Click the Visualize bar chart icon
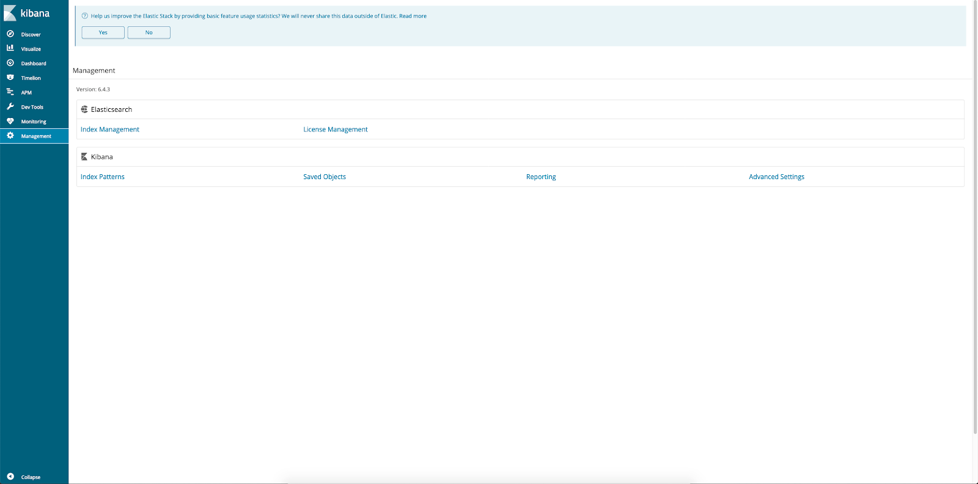Viewport: 978px width, 484px height. (x=10, y=48)
